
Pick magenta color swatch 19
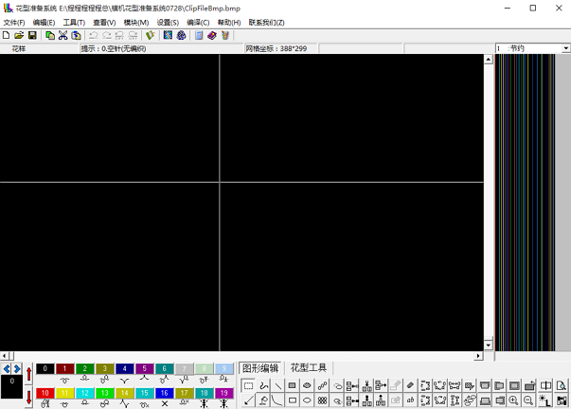pyautogui.click(x=224, y=393)
